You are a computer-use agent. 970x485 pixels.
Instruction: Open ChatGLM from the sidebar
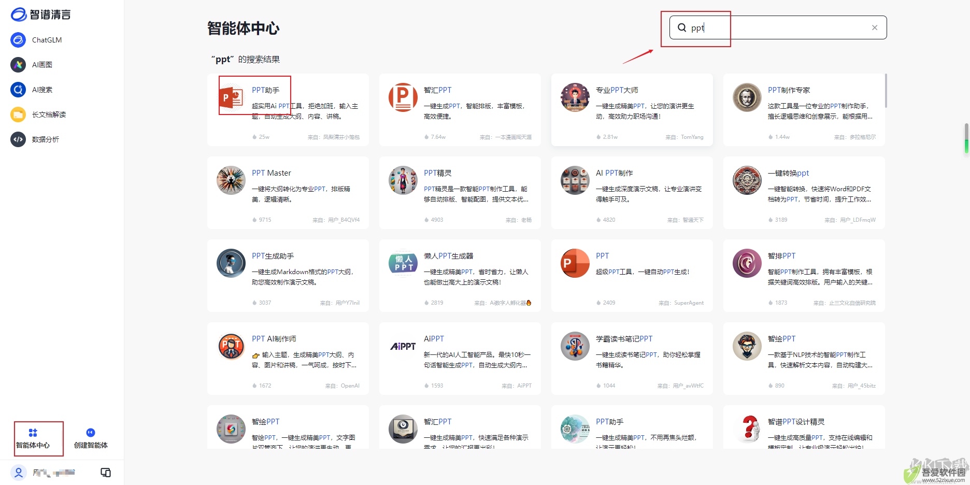pos(36,40)
